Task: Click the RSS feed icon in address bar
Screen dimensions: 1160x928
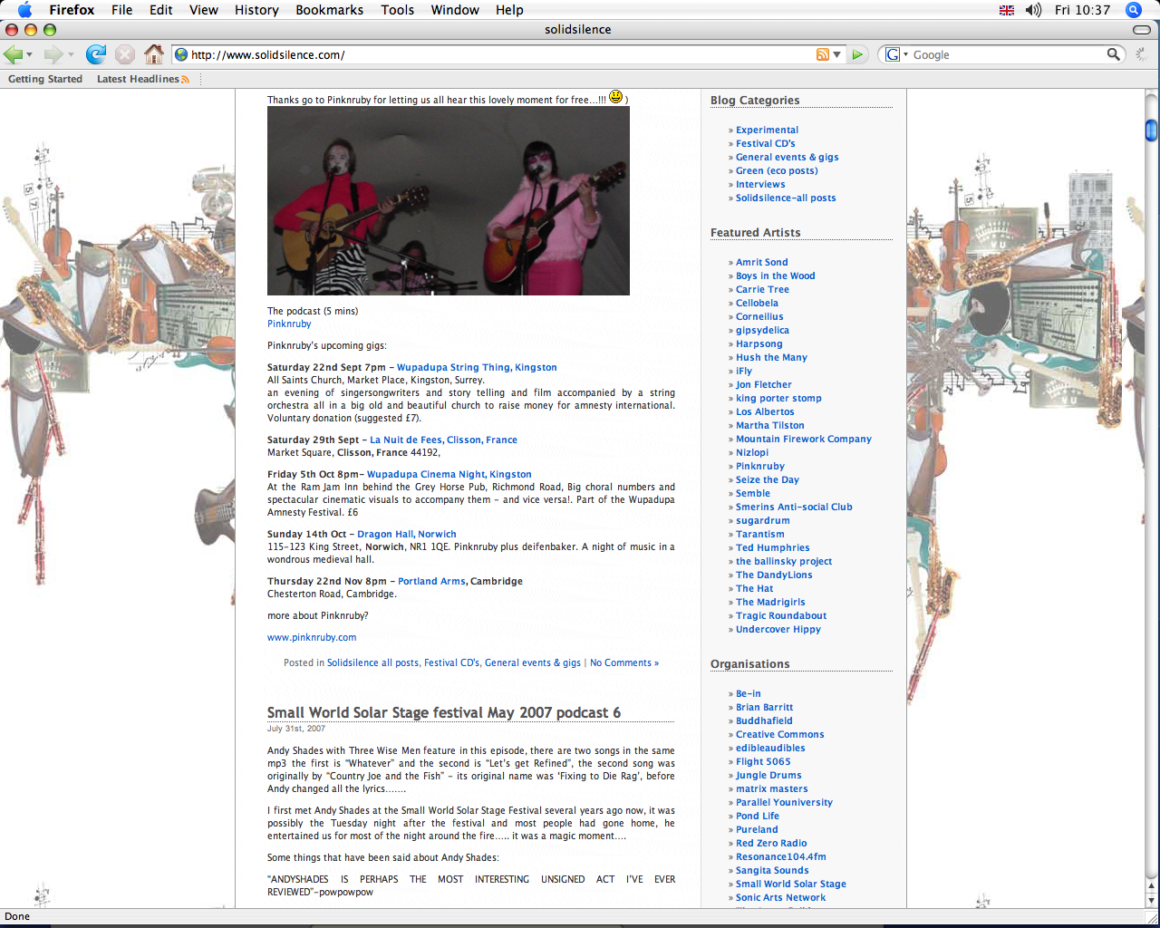Action: (x=822, y=54)
